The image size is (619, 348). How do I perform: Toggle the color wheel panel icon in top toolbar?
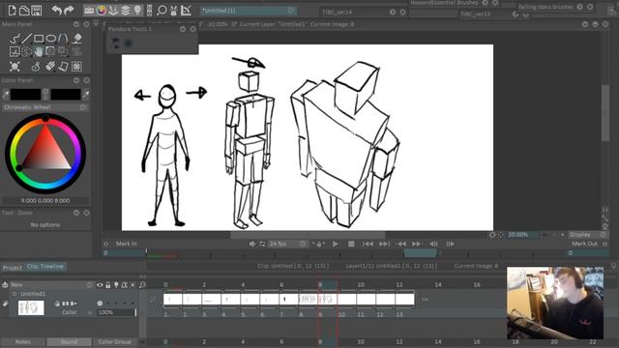tap(102, 11)
